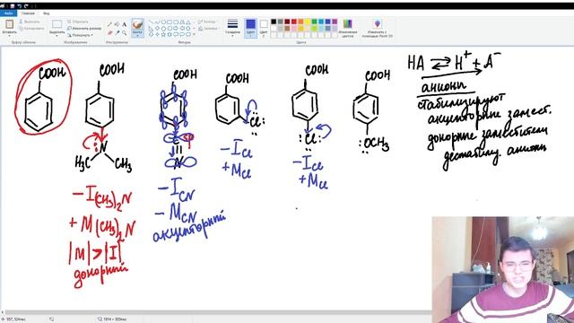Screen dimensions: 574x323
Task: Expand the shapes gallery list
Action: (x=194, y=34)
